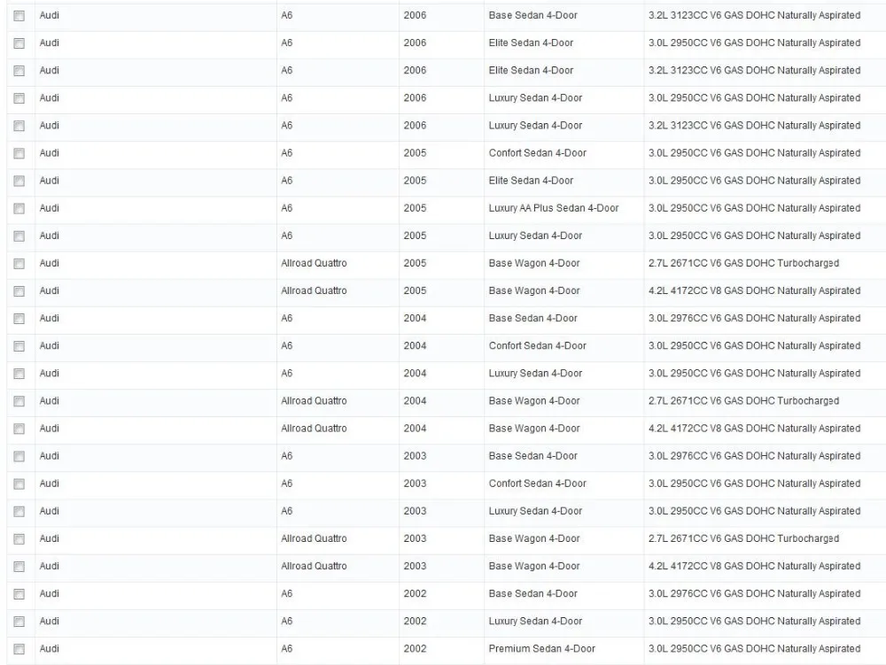Tick 2005 Allroad Quattro 2.7L Turbocharged checkbox
886x665 pixels.
tap(19, 264)
